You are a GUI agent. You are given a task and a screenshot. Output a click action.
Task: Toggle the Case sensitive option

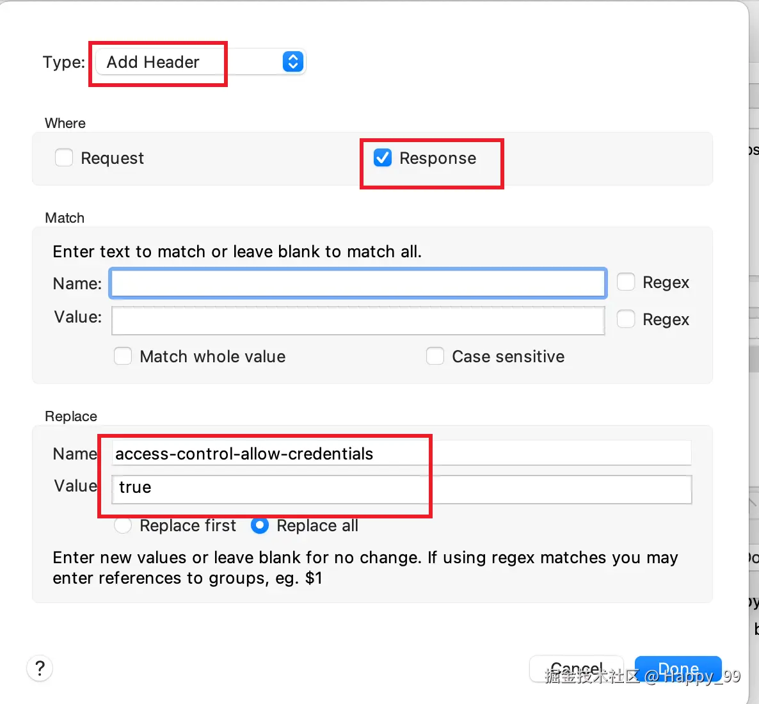(435, 356)
